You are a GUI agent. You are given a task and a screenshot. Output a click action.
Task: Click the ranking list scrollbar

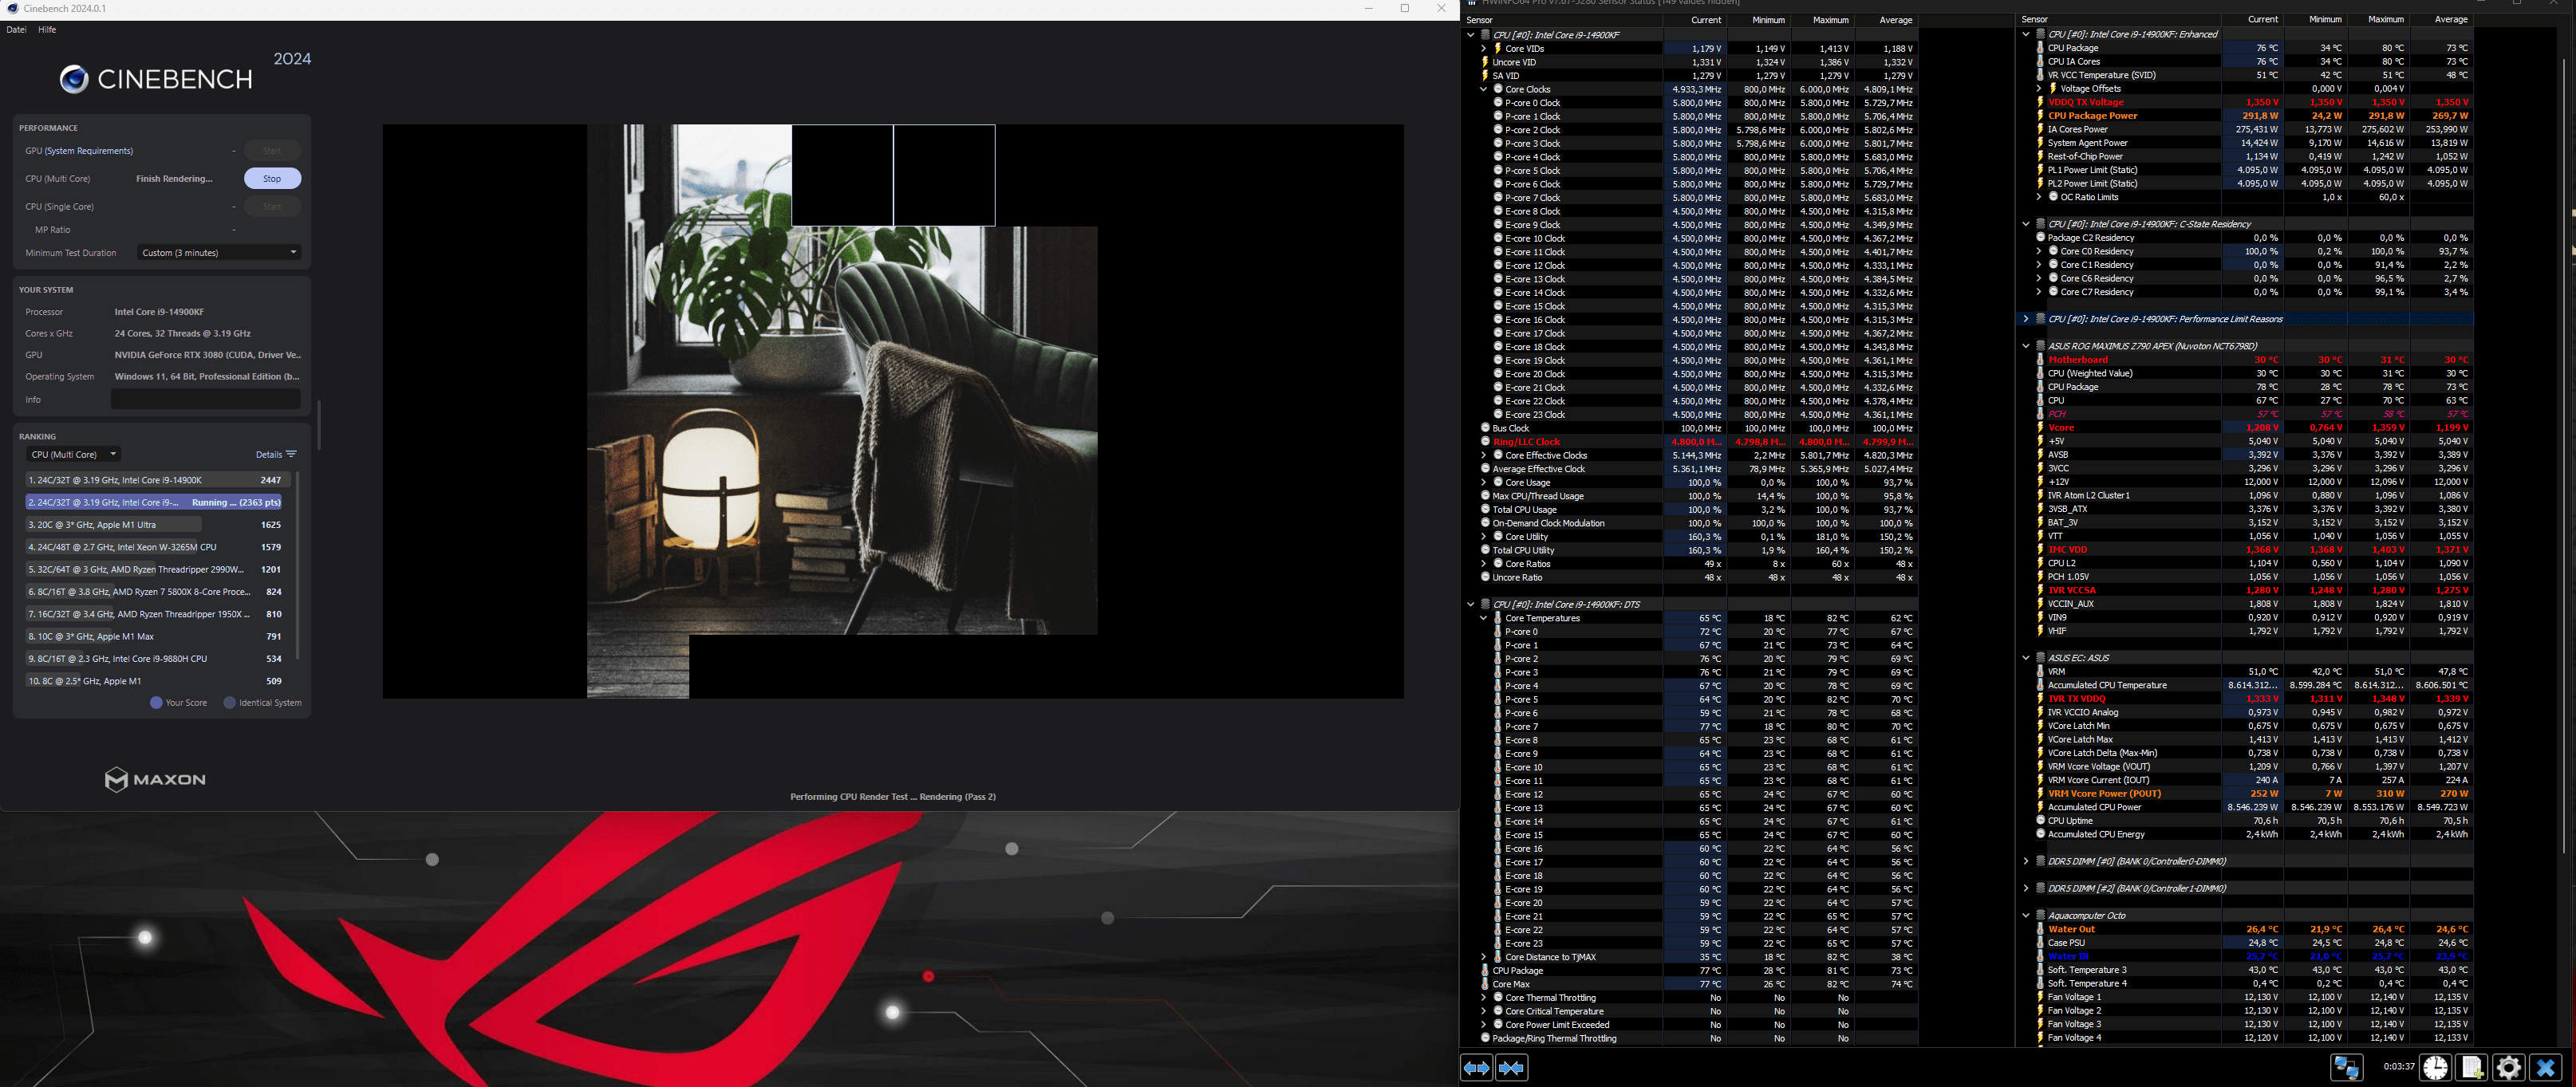click(298, 565)
